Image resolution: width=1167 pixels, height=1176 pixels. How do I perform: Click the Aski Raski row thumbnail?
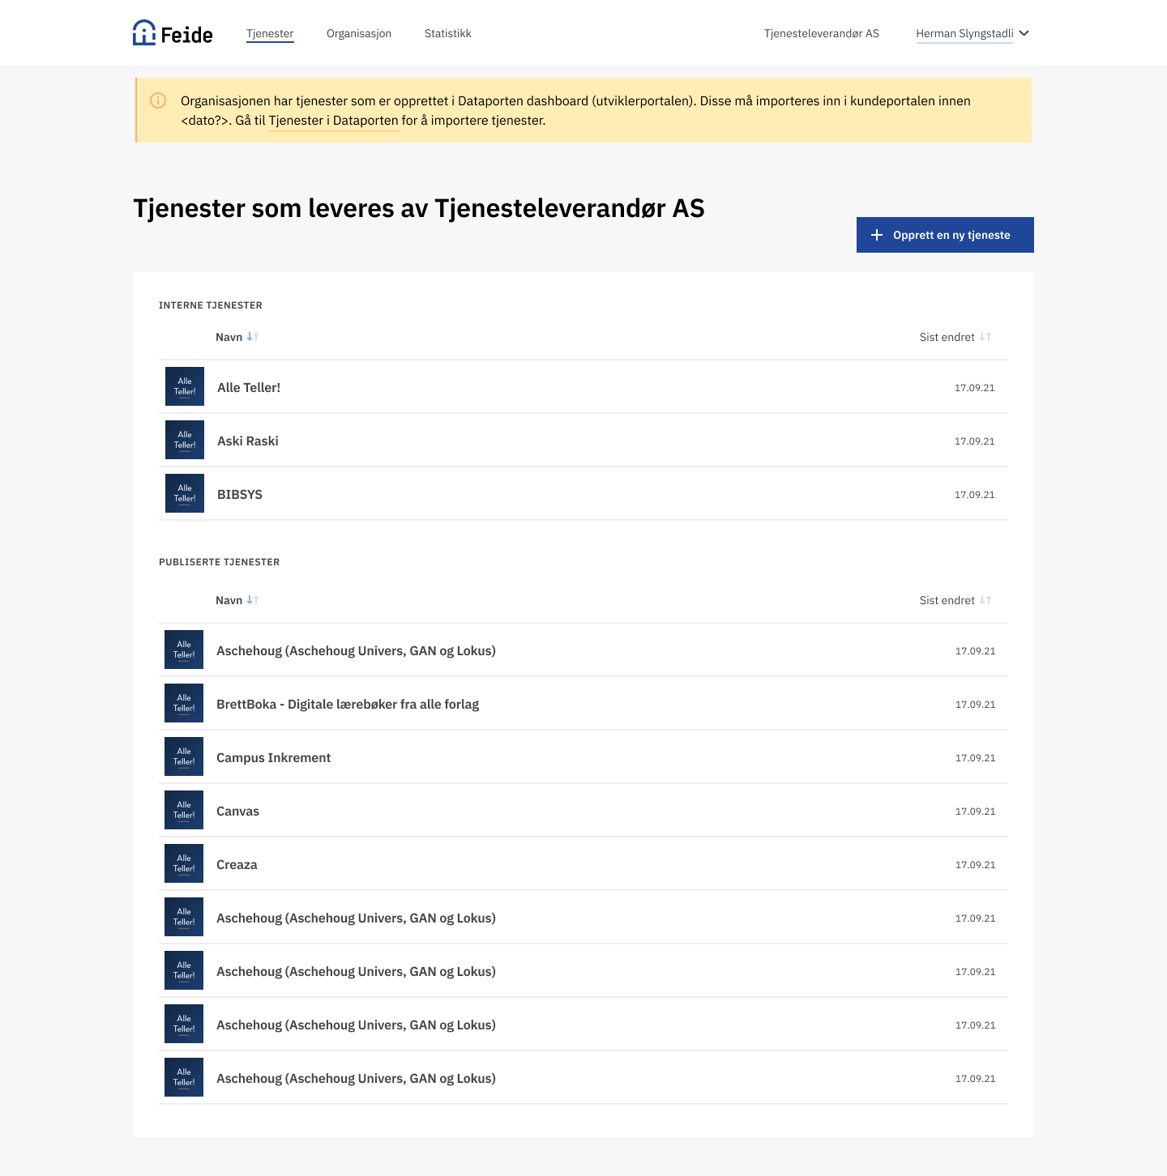pos(185,440)
